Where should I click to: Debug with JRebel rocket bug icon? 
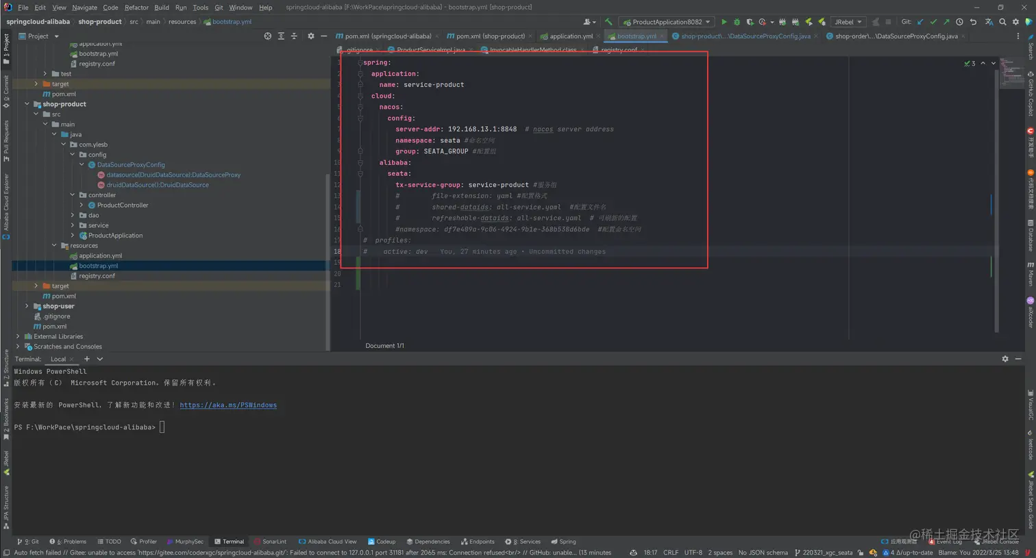coord(822,22)
